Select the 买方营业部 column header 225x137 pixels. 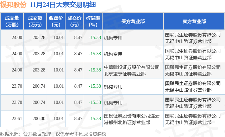click(x=133, y=22)
